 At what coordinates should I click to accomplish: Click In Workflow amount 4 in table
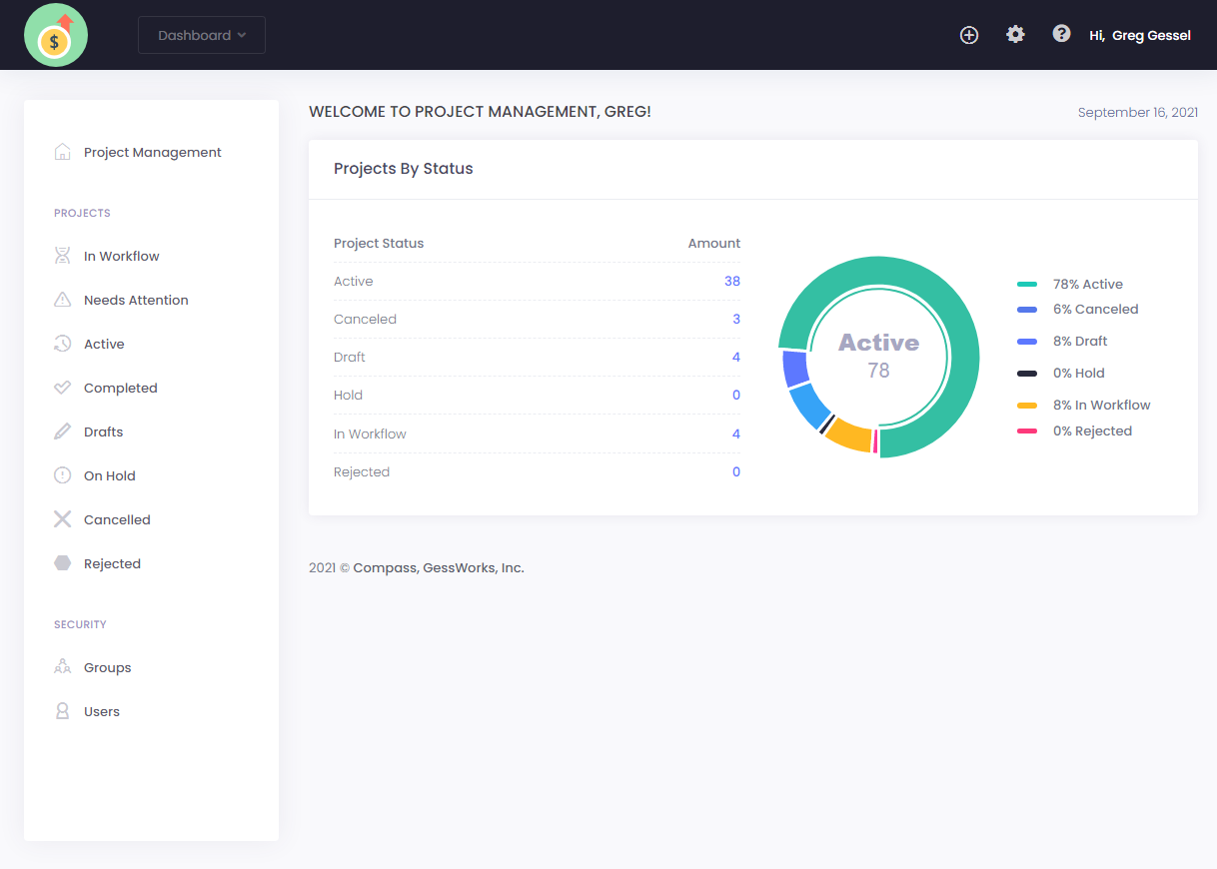736,434
